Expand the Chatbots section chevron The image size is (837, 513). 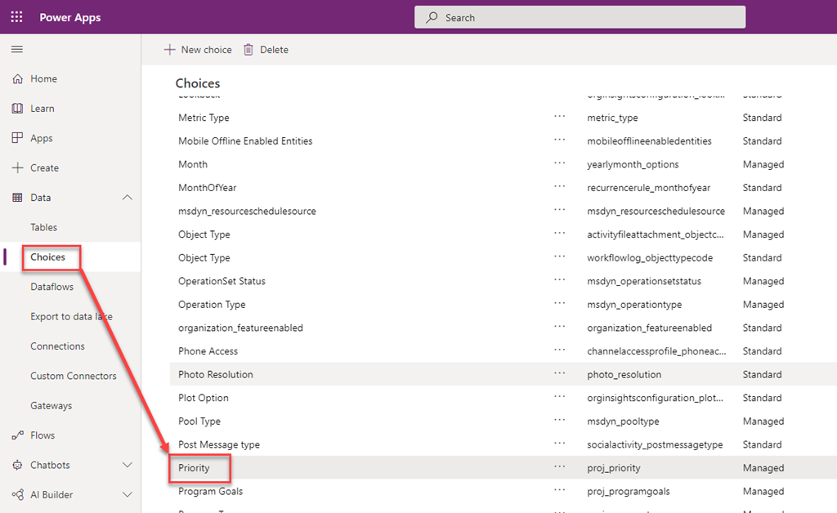[x=127, y=465]
